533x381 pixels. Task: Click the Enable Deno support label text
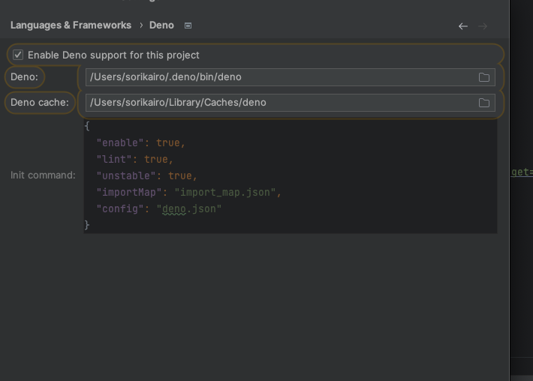[113, 55]
